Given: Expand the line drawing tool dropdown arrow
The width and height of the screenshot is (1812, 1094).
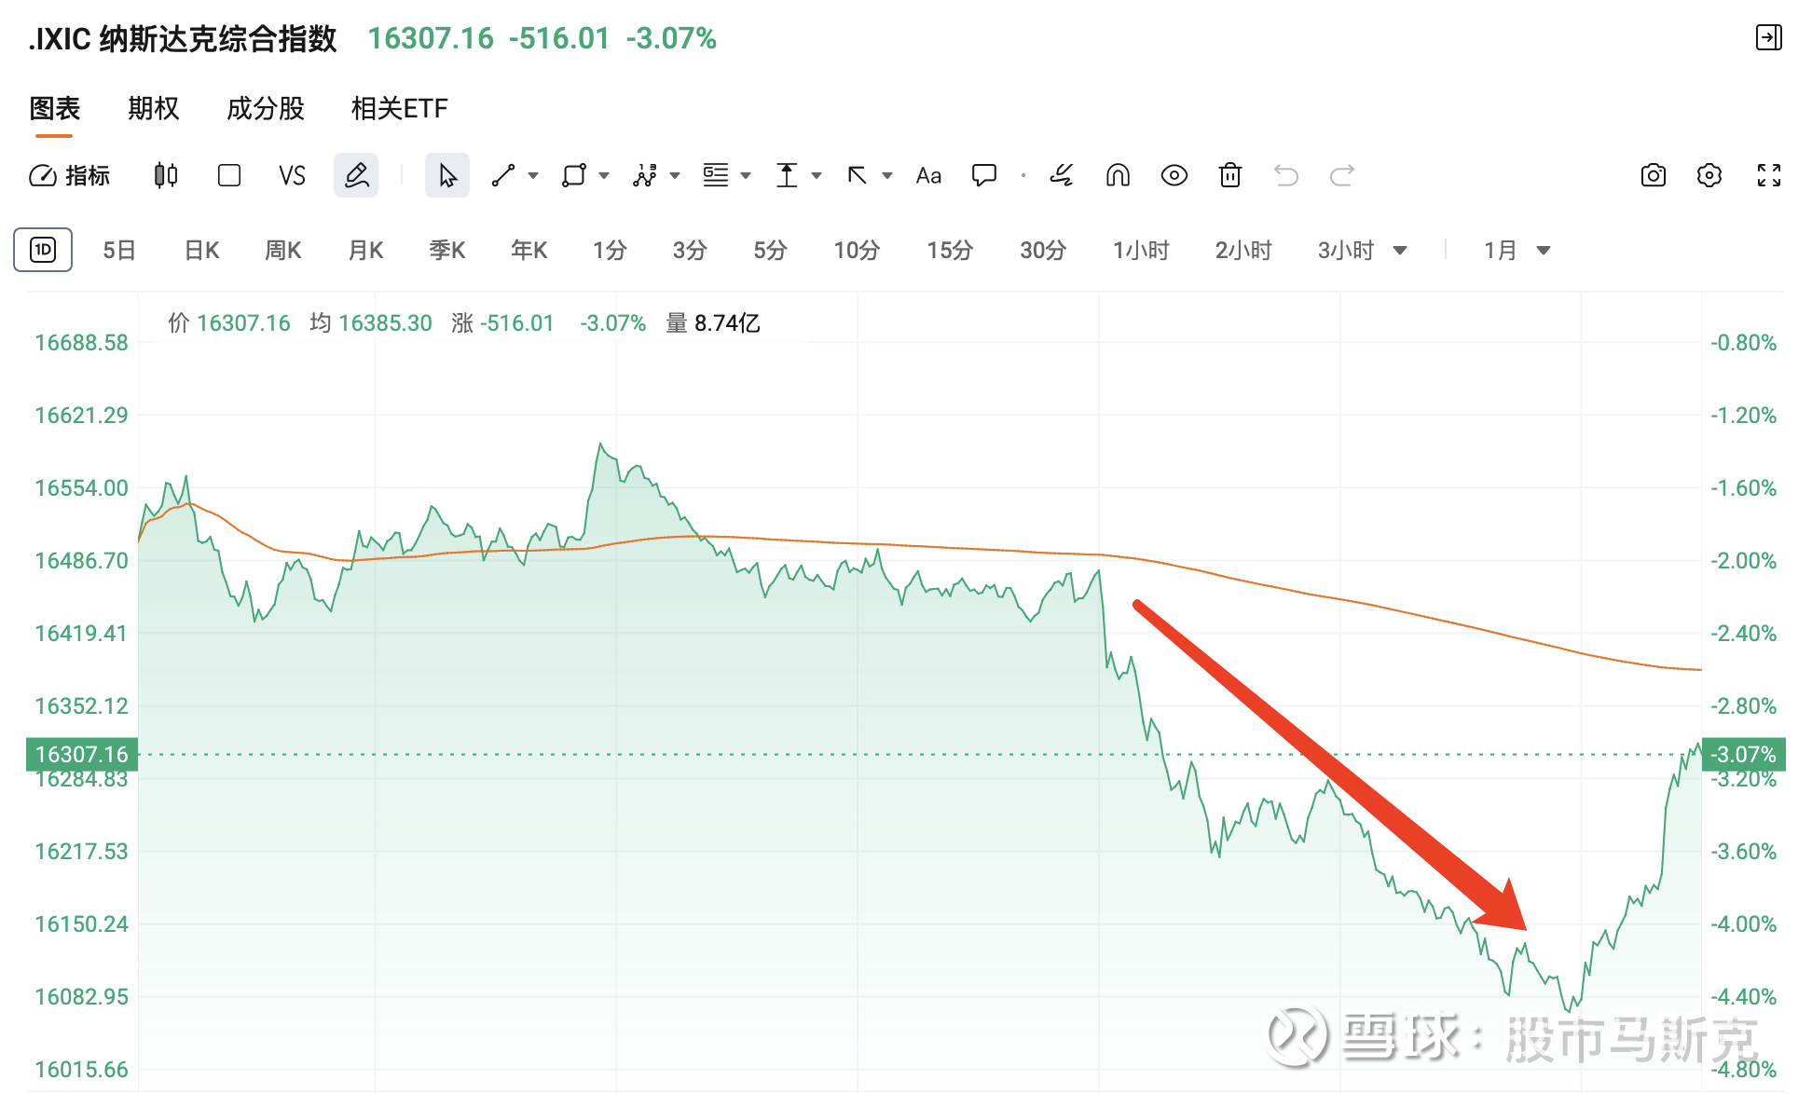Looking at the screenshot, I should tap(533, 175).
